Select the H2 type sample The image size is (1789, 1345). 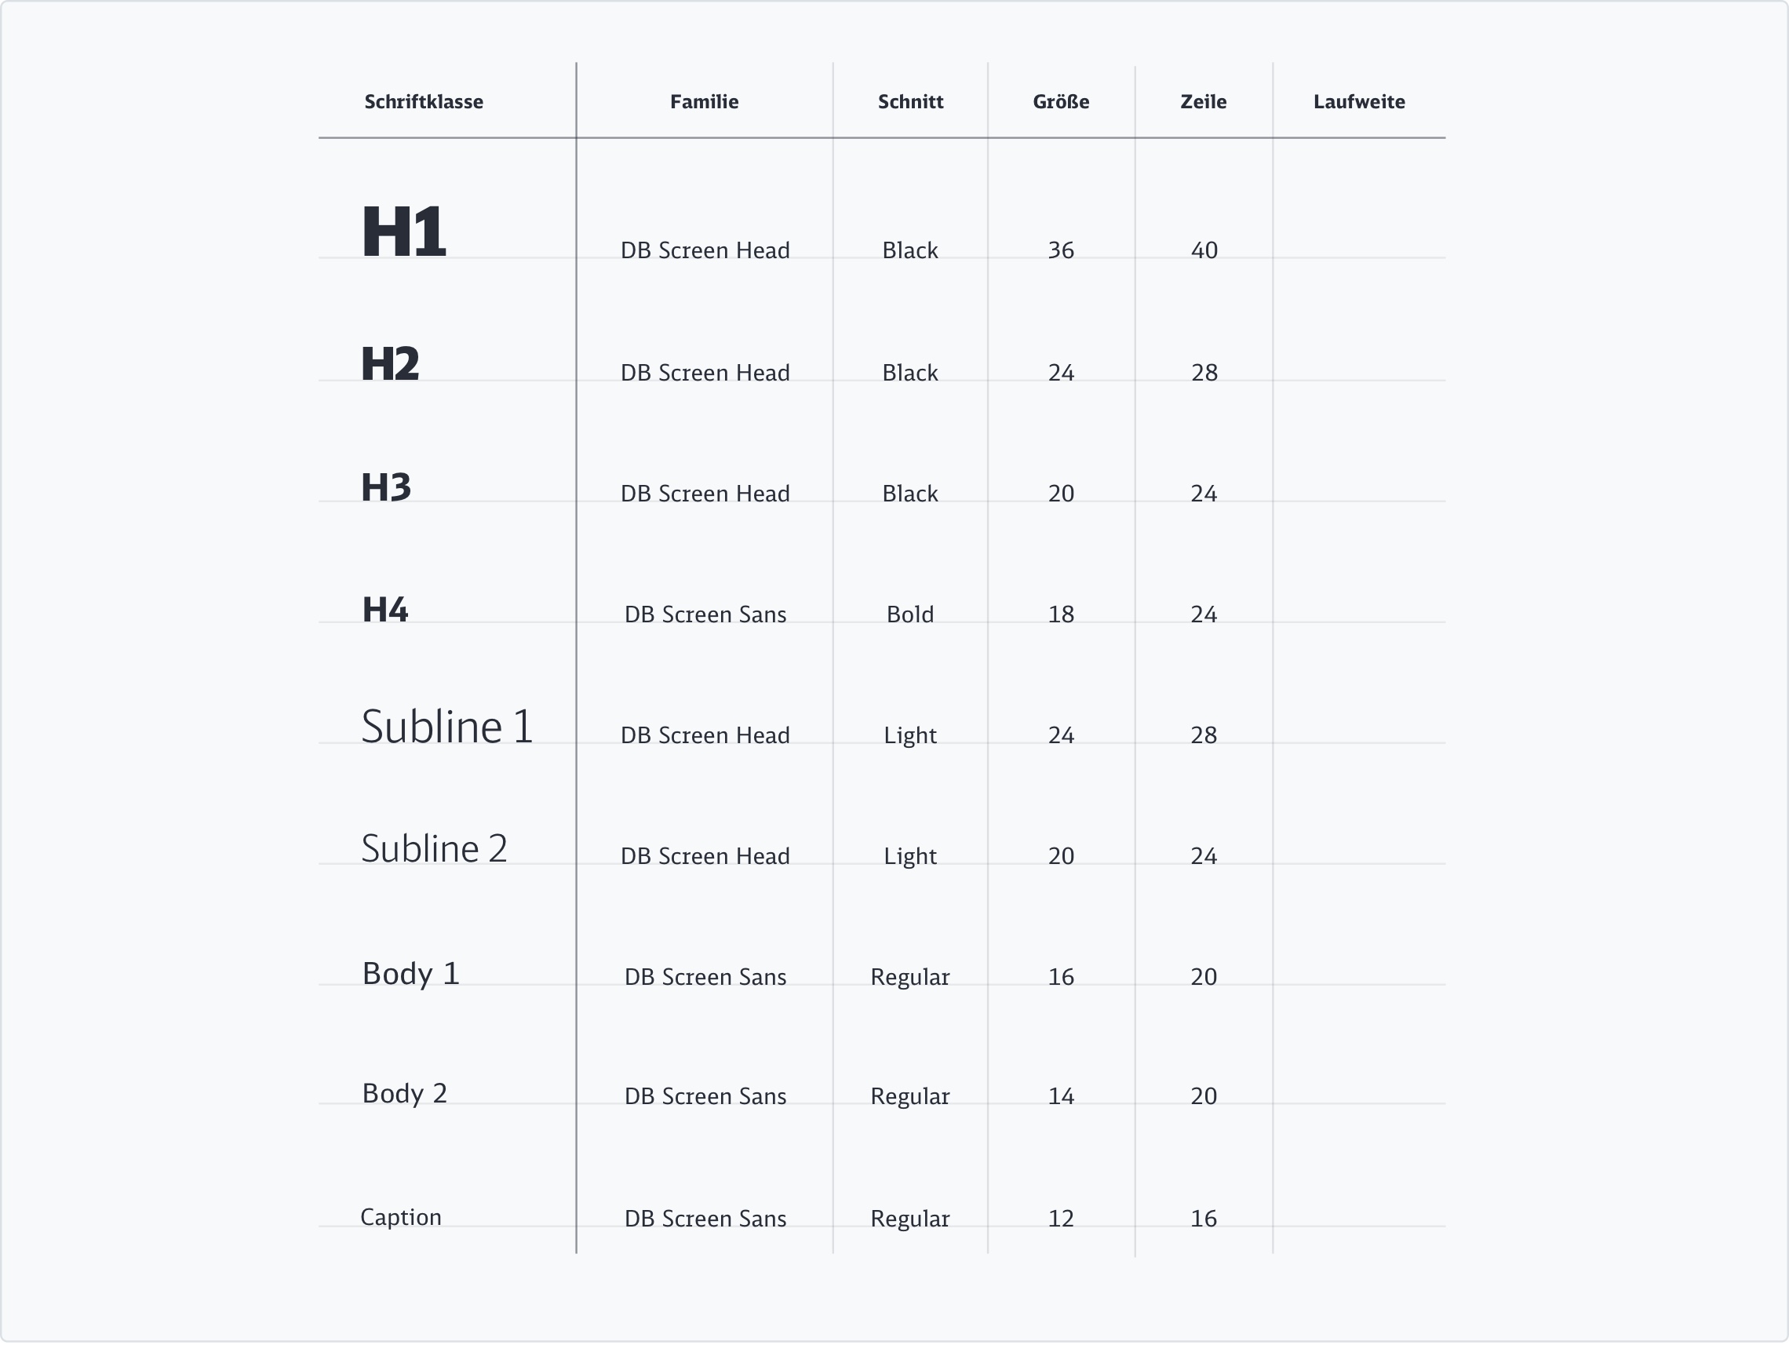390,364
